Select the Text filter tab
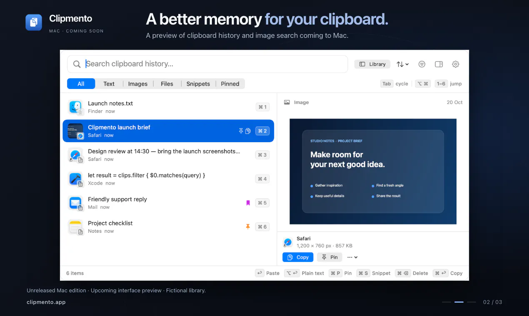Viewport: 529px width, 316px height. 109,84
